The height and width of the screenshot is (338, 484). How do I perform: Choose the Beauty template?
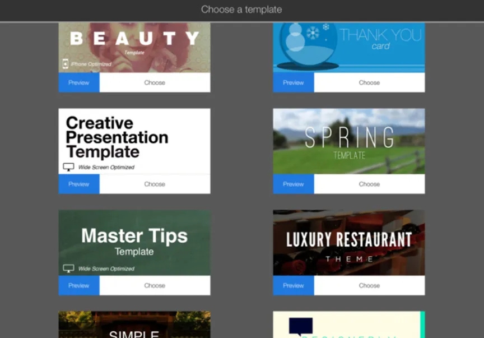click(155, 82)
